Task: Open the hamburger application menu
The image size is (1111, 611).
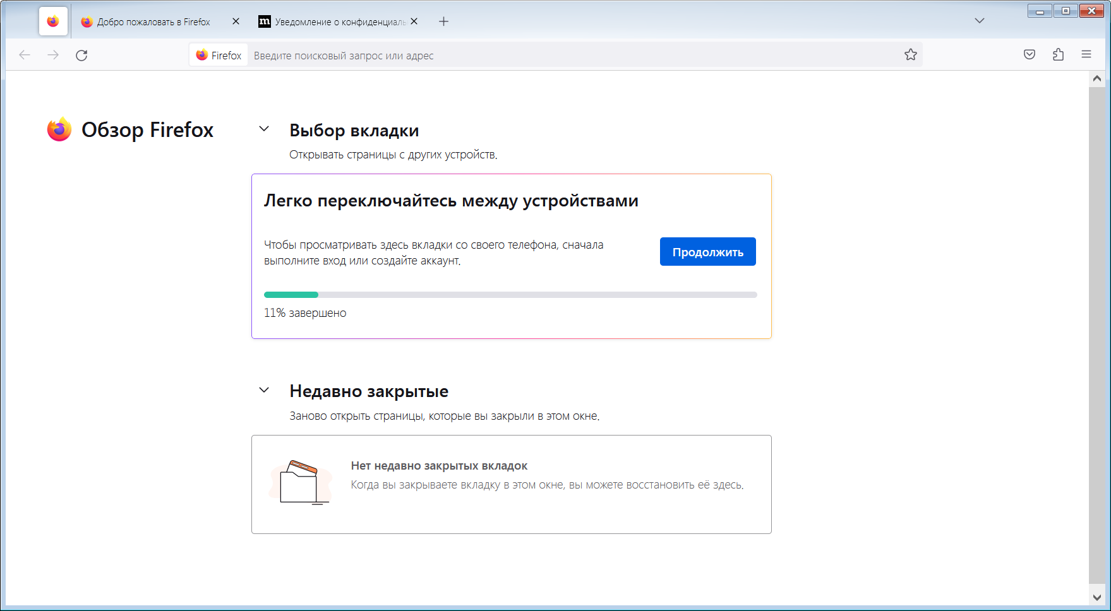Action: pos(1086,55)
